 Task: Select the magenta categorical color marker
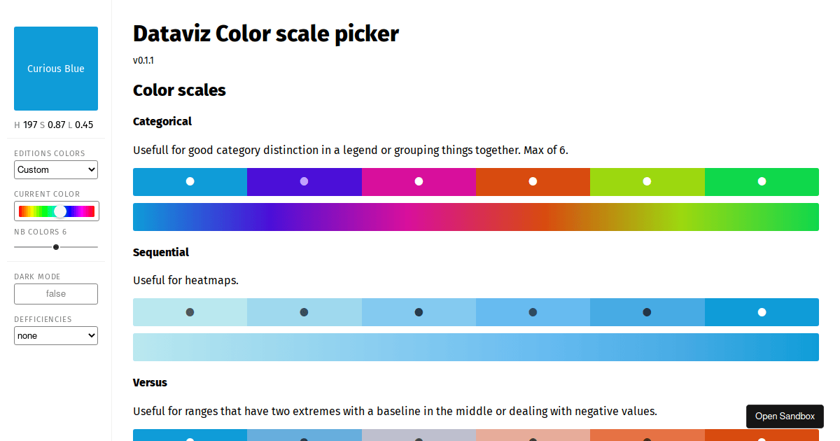pyautogui.click(x=419, y=181)
